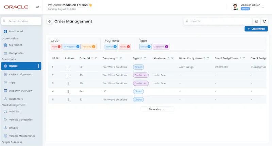
Task: Collapse the sidebar with the menu toggle icon
Action: (x=37, y=7)
